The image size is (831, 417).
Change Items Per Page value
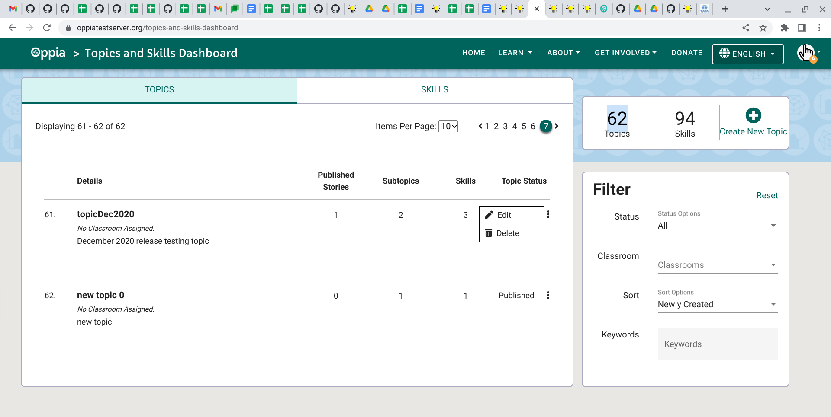click(448, 126)
